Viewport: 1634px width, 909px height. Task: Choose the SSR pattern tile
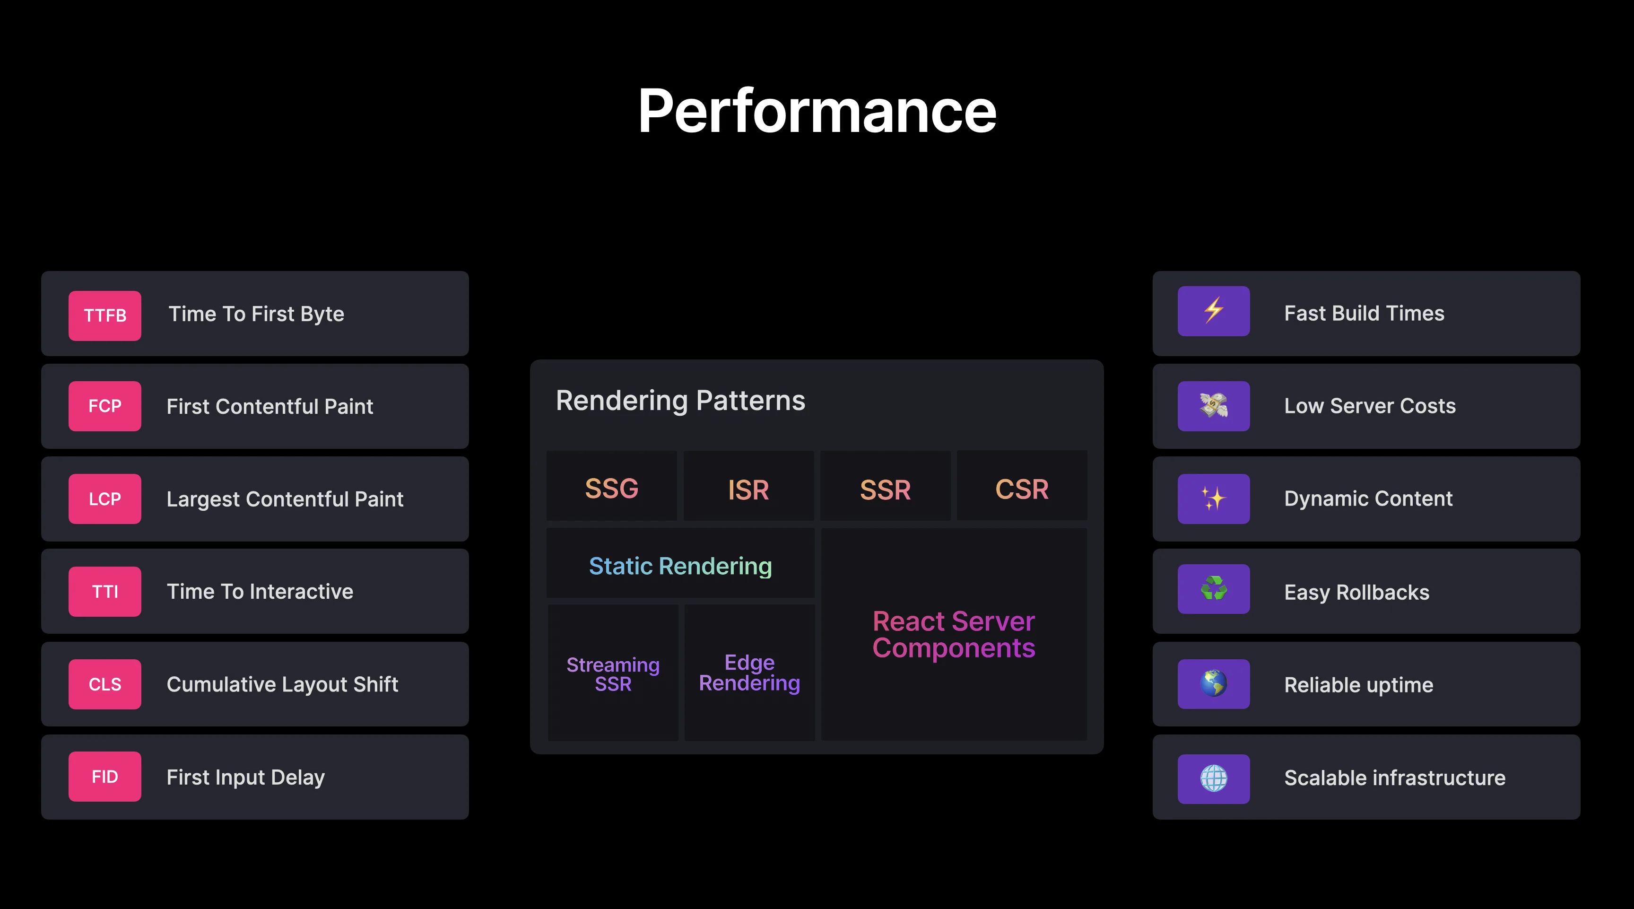(885, 487)
